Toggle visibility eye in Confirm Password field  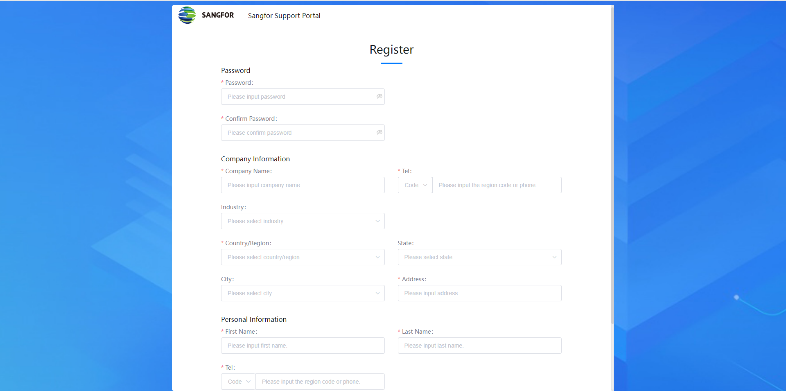click(379, 133)
